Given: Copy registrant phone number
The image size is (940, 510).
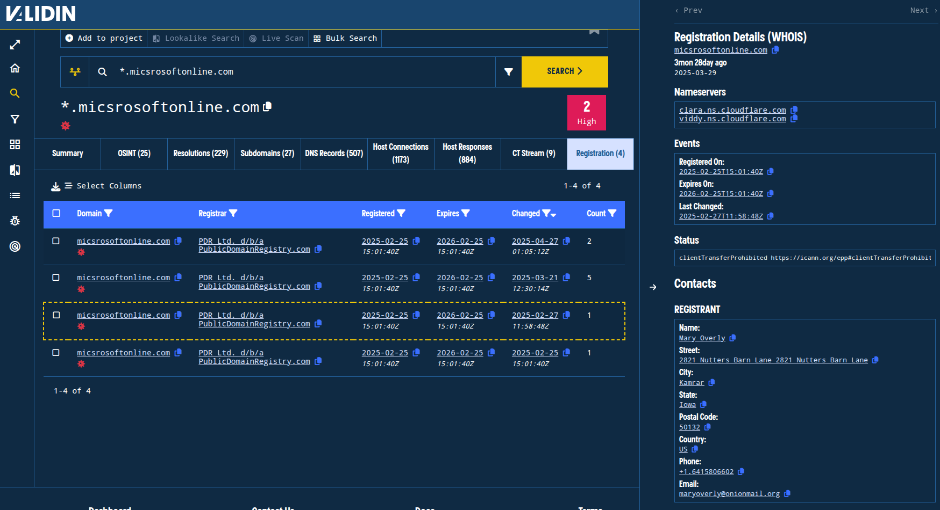Looking at the screenshot, I should coord(741,472).
